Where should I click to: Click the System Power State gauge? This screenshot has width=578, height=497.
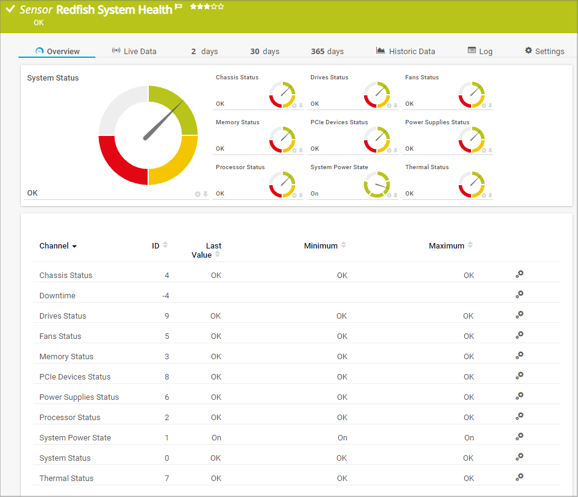376,185
